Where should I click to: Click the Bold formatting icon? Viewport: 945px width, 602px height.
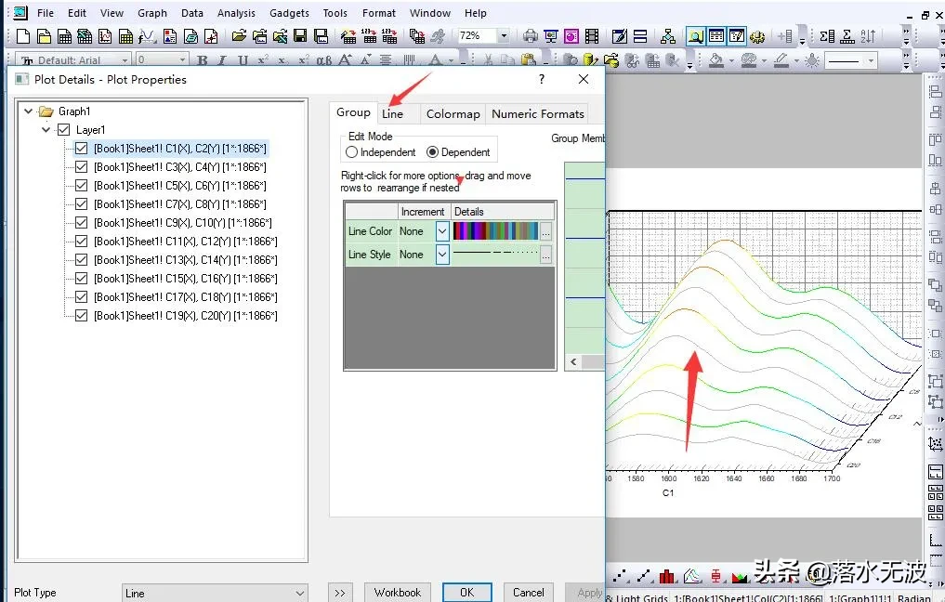[x=202, y=61]
